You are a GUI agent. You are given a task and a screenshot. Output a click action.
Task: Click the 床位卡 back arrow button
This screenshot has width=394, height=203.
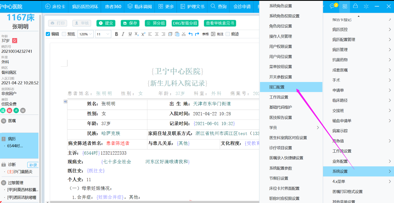tap(56, 6)
